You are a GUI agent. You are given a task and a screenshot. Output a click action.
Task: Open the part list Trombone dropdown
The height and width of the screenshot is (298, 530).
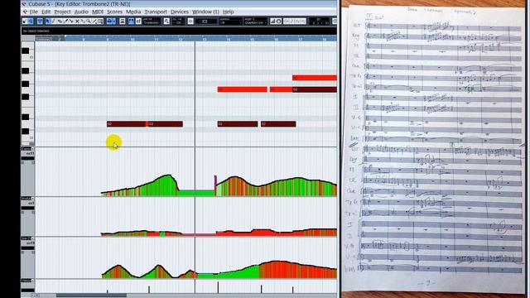(x=151, y=23)
